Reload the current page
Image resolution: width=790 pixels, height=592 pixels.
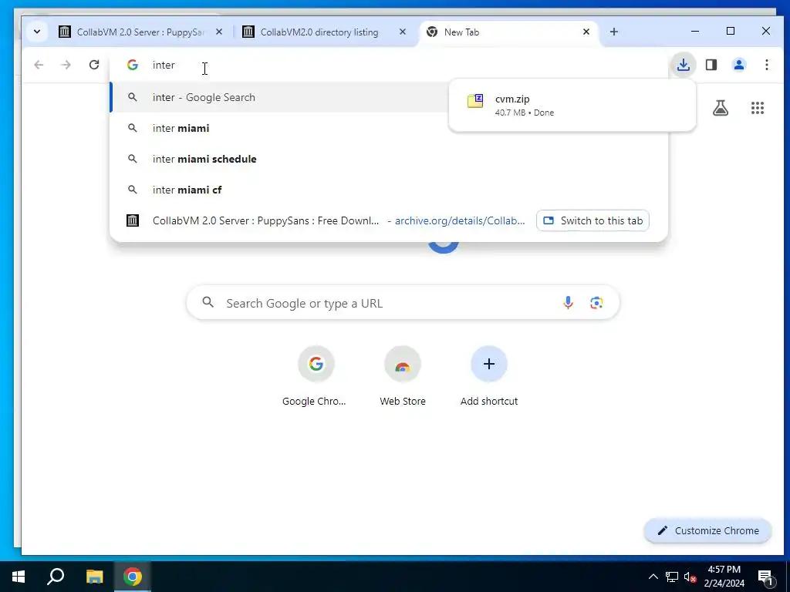tap(93, 65)
